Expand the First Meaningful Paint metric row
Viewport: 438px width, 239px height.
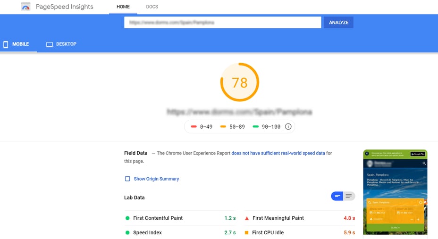click(x=298, y=218)
